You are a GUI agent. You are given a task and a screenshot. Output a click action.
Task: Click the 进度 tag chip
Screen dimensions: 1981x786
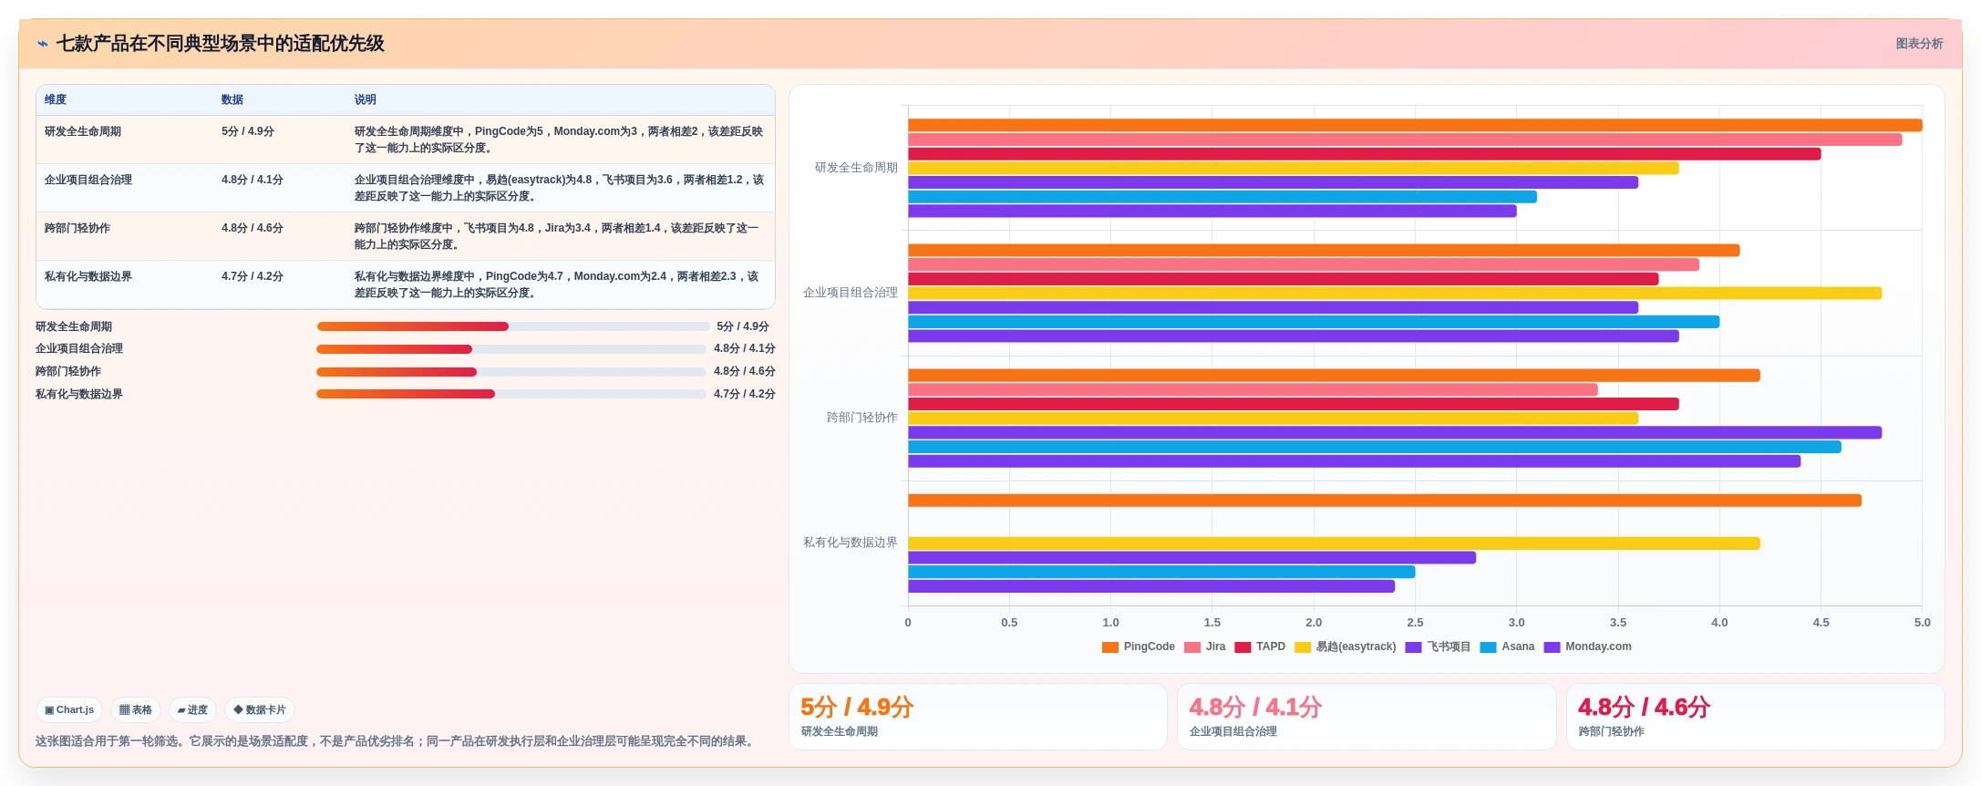192,709
